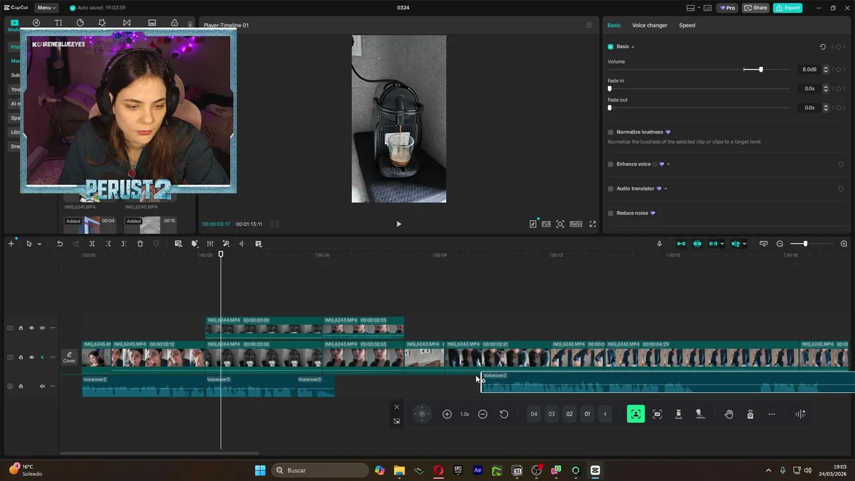
Task: Enable the Normalize loudness checkbox
Action: pyautogui.click(x=611, y=132)
